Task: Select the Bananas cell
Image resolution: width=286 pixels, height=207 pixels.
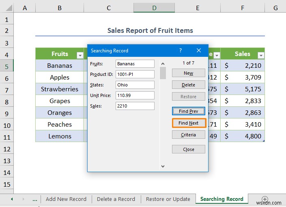Action: [60, 65]
